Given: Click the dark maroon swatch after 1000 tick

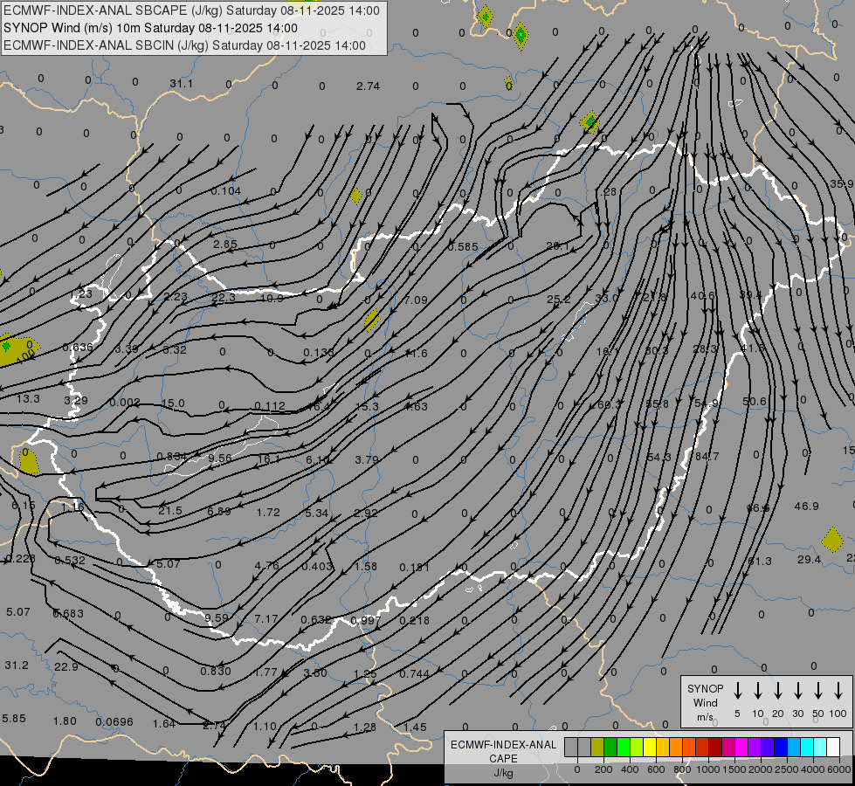Looking at the screenshot, I should click(715, 748).
